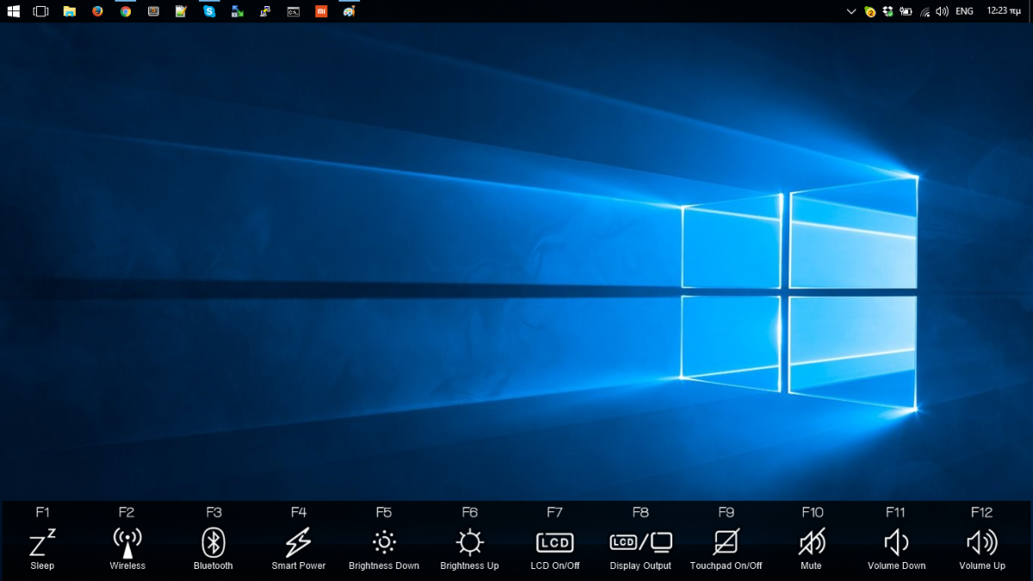The width and height of the screenshot is (1033, 581).
Task: Click the 'Sleep' label
Action: click(x=42, y=566)
